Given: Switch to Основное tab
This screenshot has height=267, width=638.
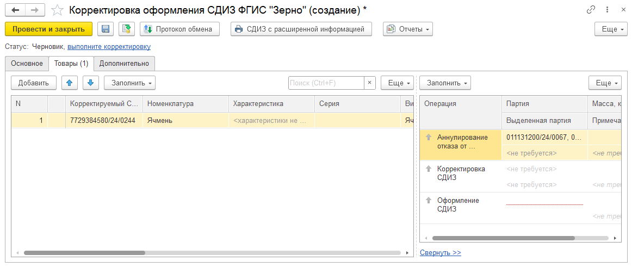Looking at the screenshot, I should [27, 64].
